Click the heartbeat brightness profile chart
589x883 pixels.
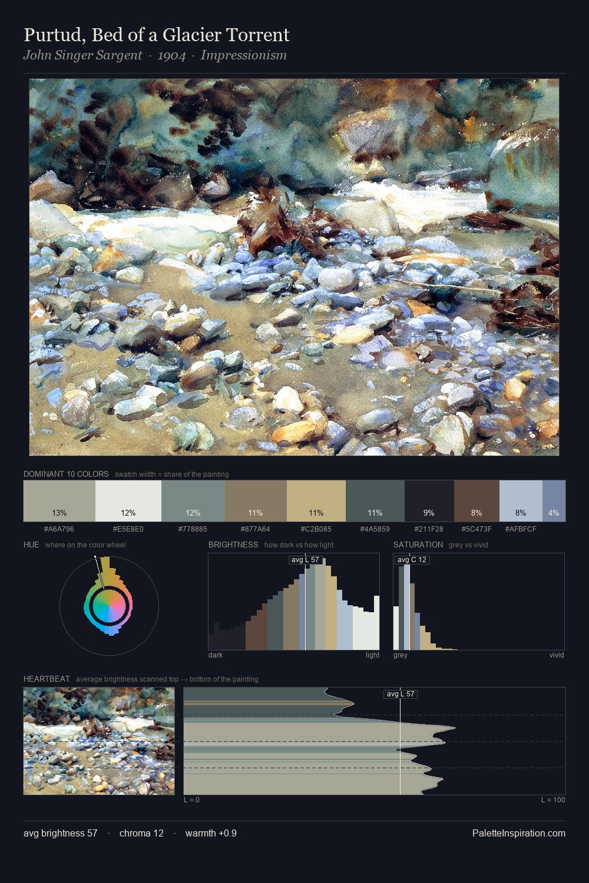(x=375, y=741)
